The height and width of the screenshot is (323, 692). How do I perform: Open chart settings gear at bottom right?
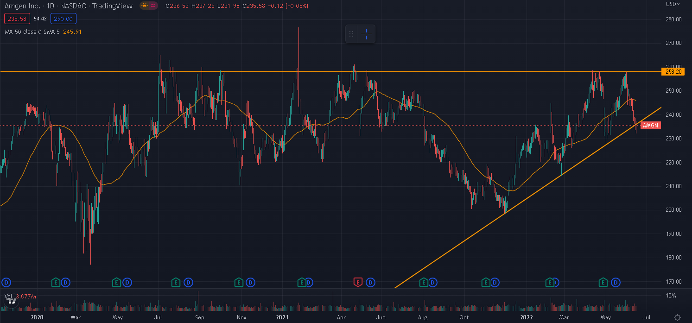coord(678,317)
